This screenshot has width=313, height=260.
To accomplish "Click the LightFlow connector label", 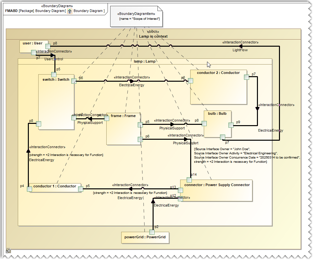I will [x=240, y=50].
